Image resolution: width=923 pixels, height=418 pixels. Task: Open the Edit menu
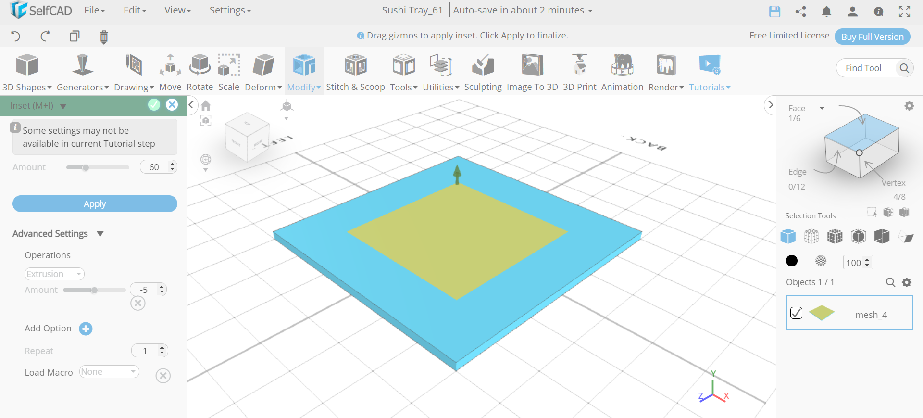(x=135, y=10)
